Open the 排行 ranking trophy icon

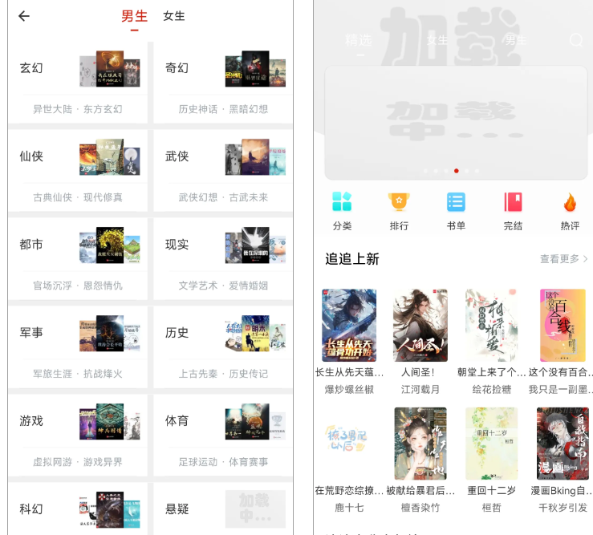[399, 202]
